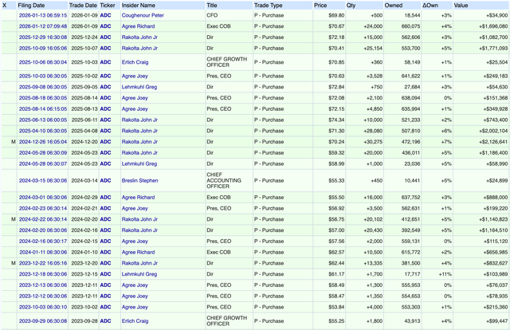Open filing dated 2023-12-18 06:30:06
510x330 pixels.
pos(43,274)
